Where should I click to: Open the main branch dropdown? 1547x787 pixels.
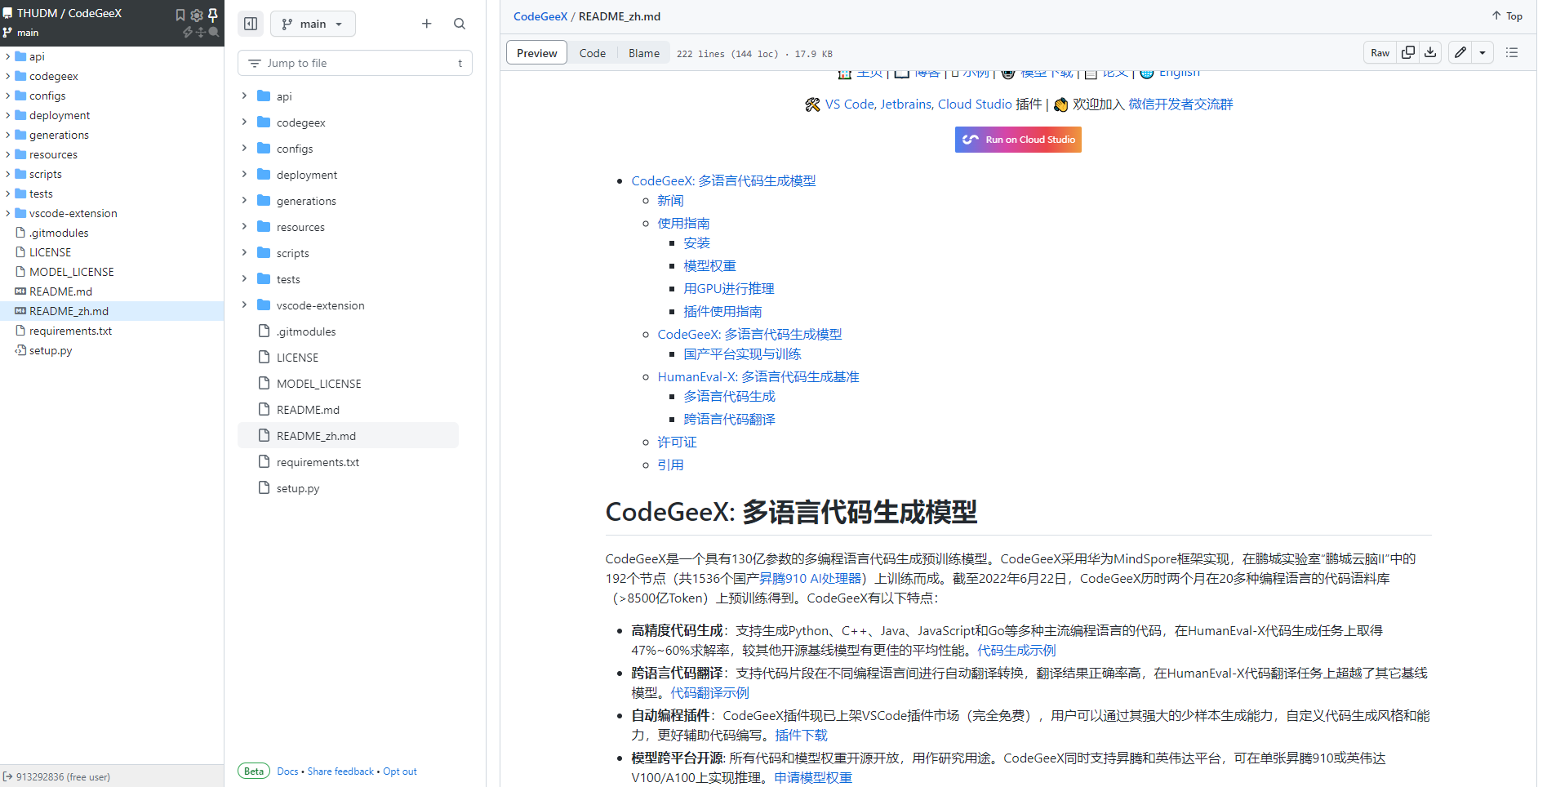coord(313,24)
